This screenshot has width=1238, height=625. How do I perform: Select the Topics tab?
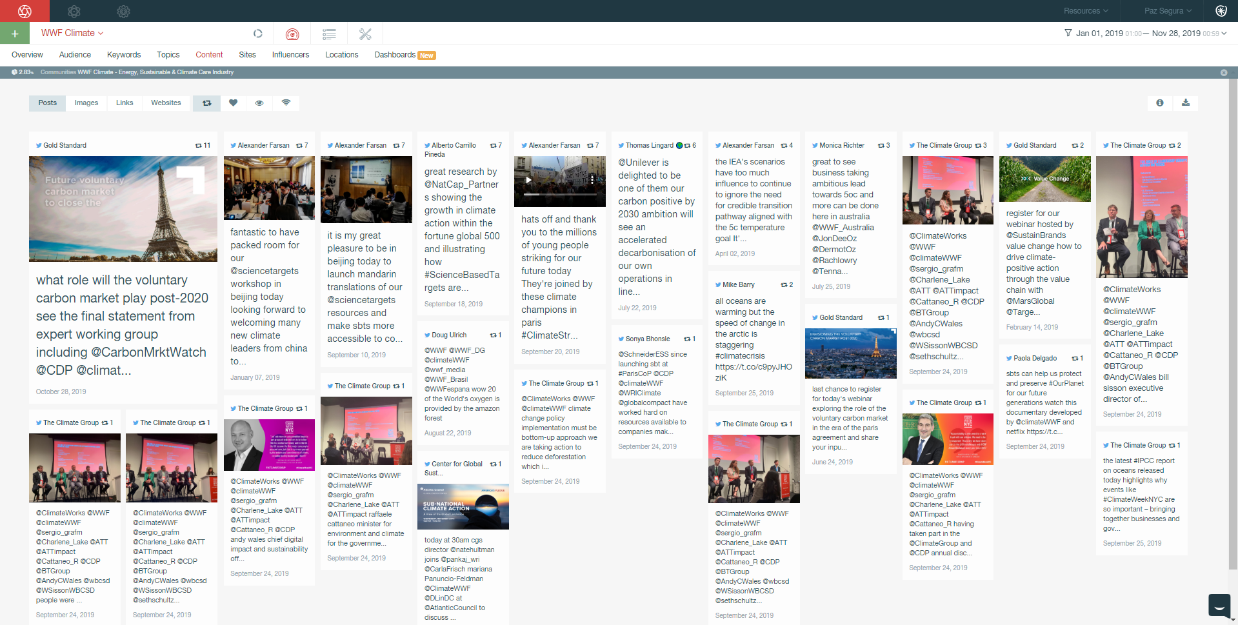(168, 55)
